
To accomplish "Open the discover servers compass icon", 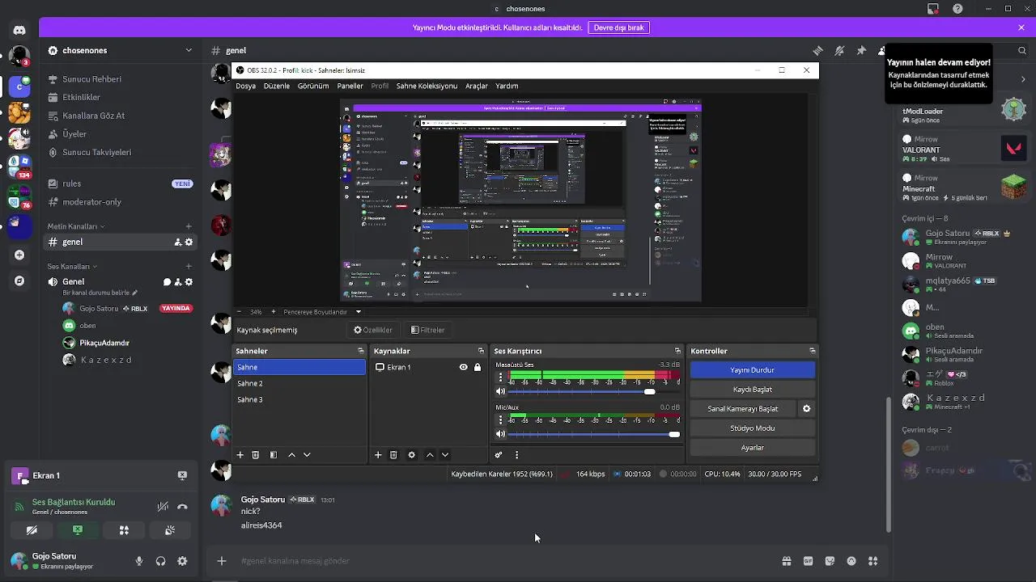I will click(19, 280).
